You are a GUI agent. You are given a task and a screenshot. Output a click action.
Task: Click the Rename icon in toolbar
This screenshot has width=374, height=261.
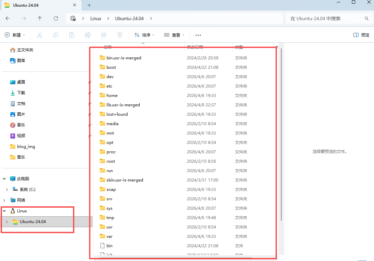[x=87, y=35]
